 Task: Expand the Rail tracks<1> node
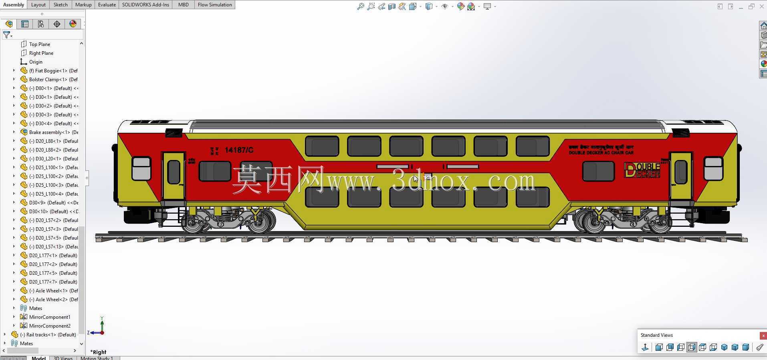tap(5, 334)
